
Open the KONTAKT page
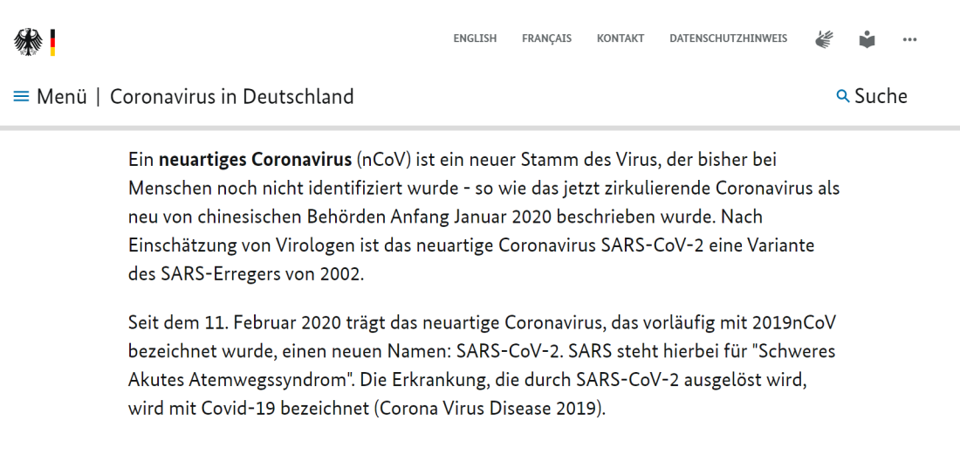(x=621, y=38)
